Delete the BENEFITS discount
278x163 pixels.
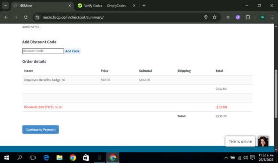[59, 107]
